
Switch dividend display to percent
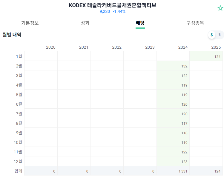(220, 35)
